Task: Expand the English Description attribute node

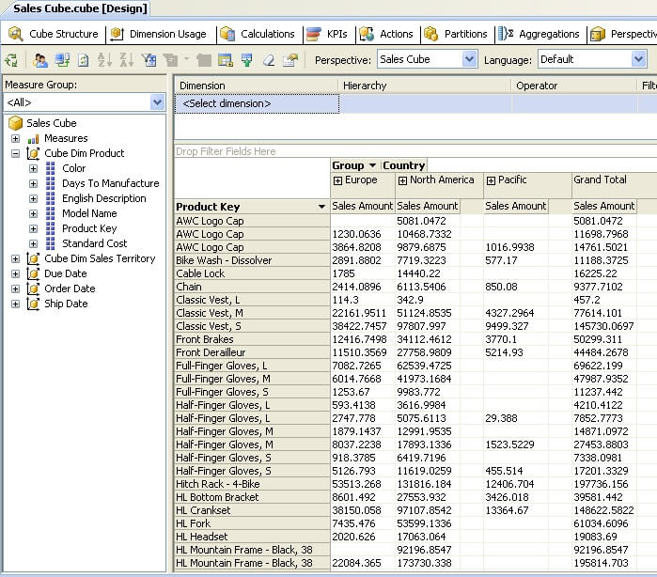Action: tap(33, 199)
